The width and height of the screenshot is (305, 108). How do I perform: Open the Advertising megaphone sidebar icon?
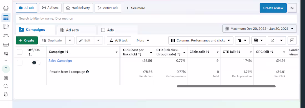[6, 54]
